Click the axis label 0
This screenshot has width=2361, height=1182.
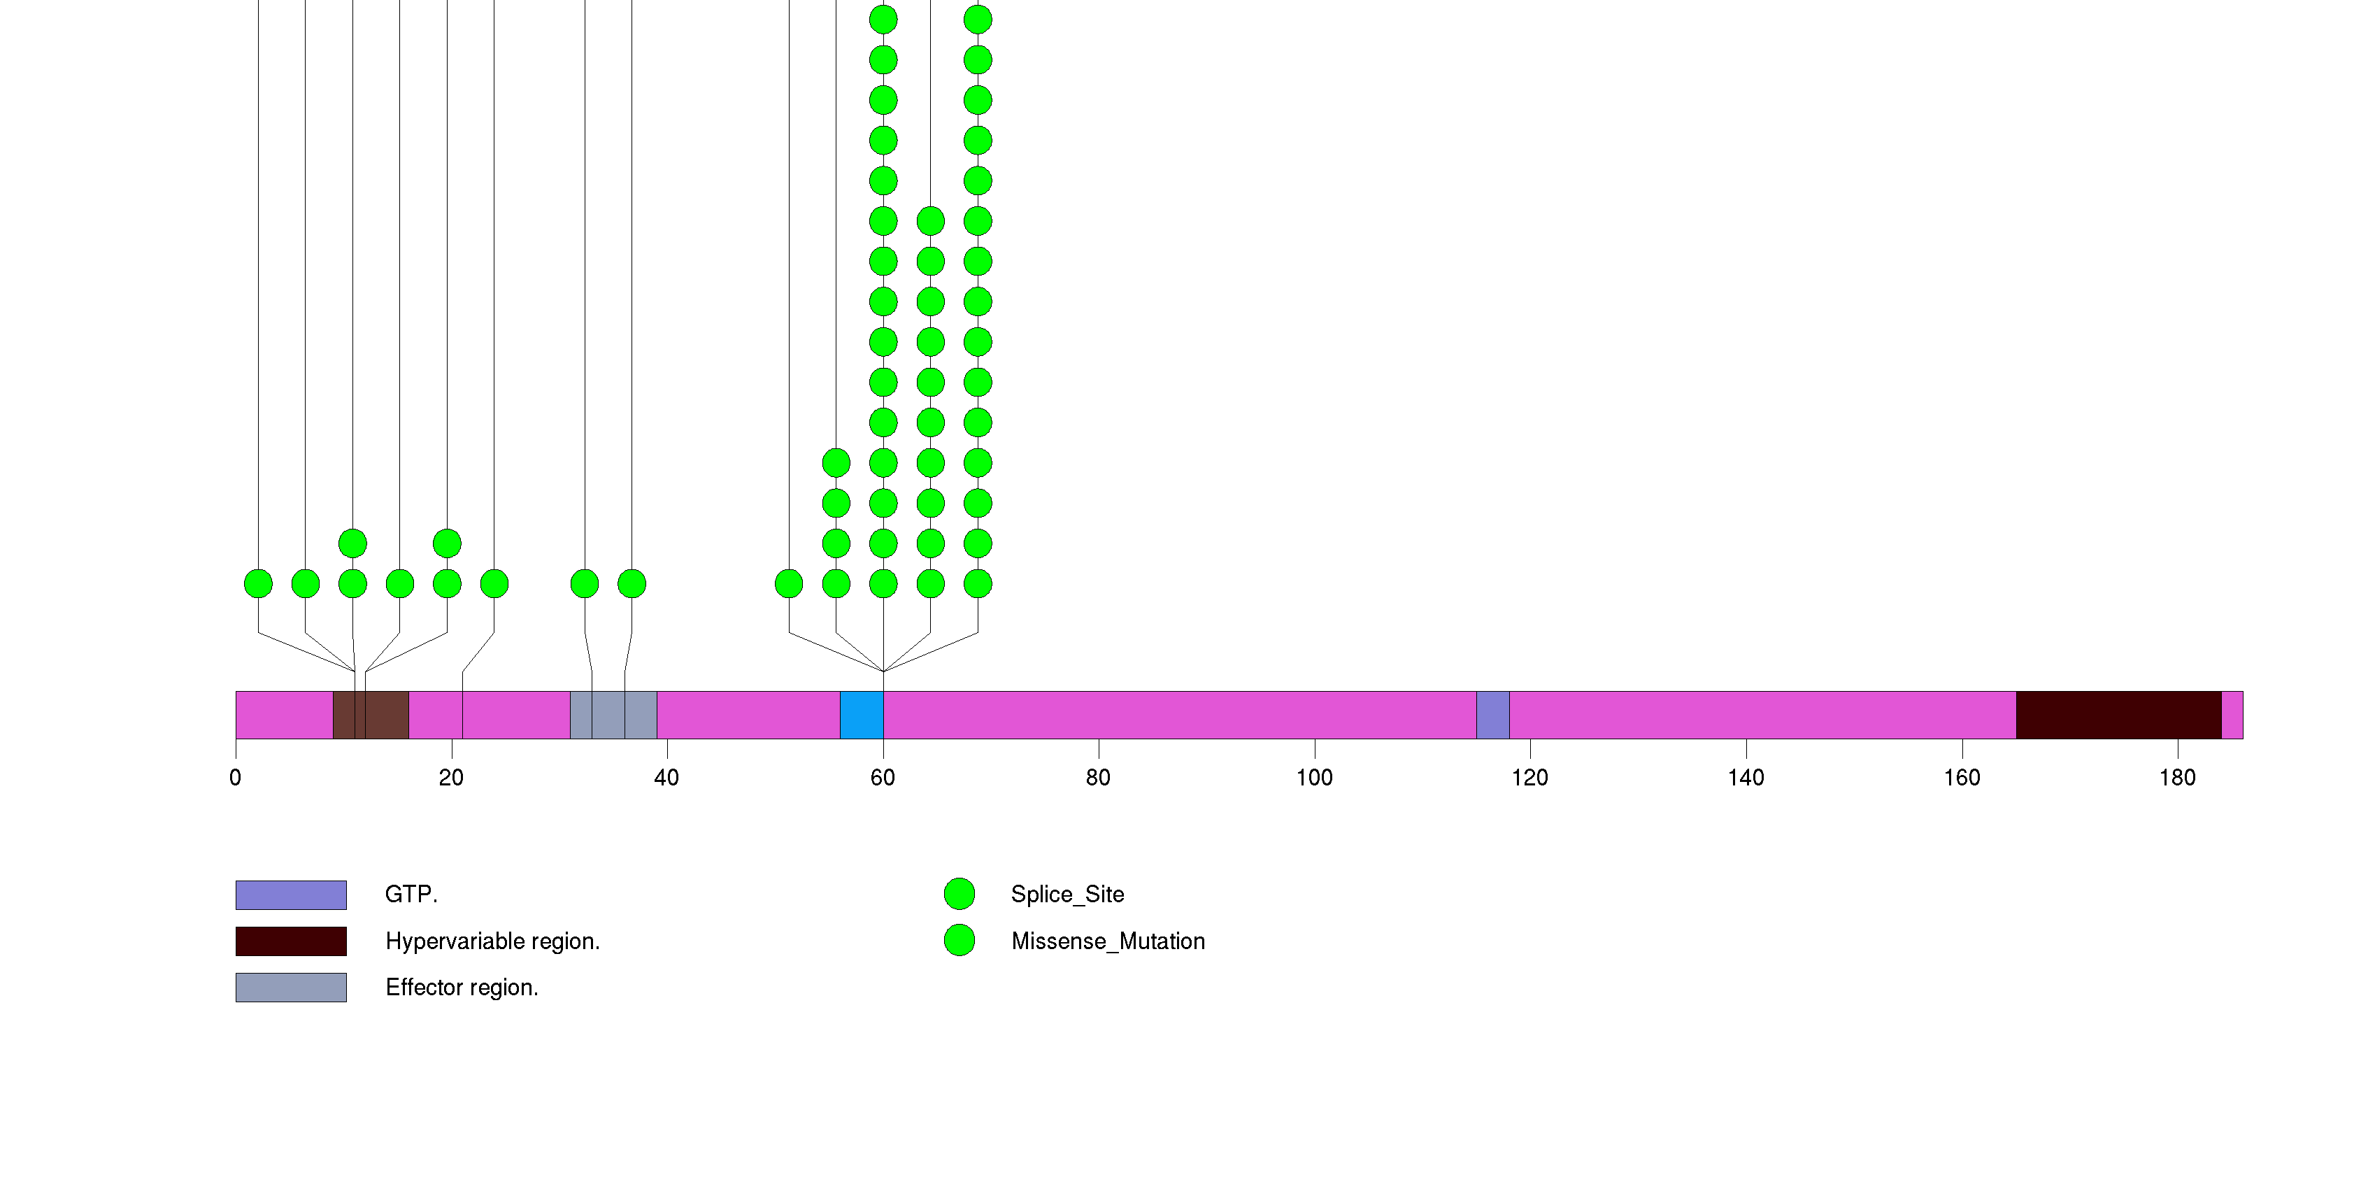pyautogui.click(x=236, y=778)
